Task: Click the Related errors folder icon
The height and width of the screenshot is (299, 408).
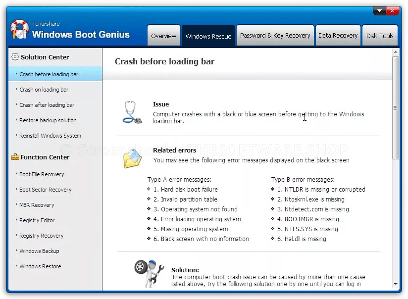Action: pos(132,159)
